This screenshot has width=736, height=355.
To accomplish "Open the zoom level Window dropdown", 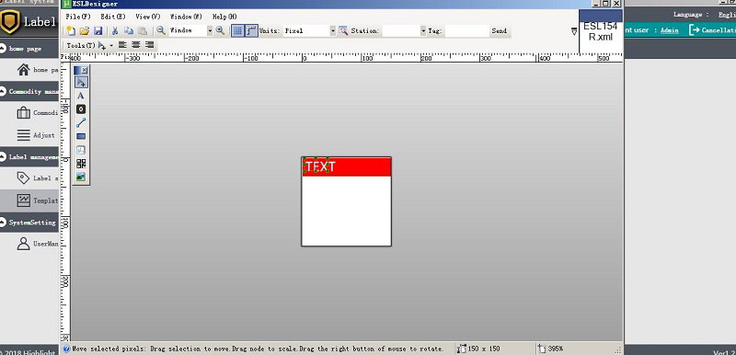I will click(x=210, y=31).
